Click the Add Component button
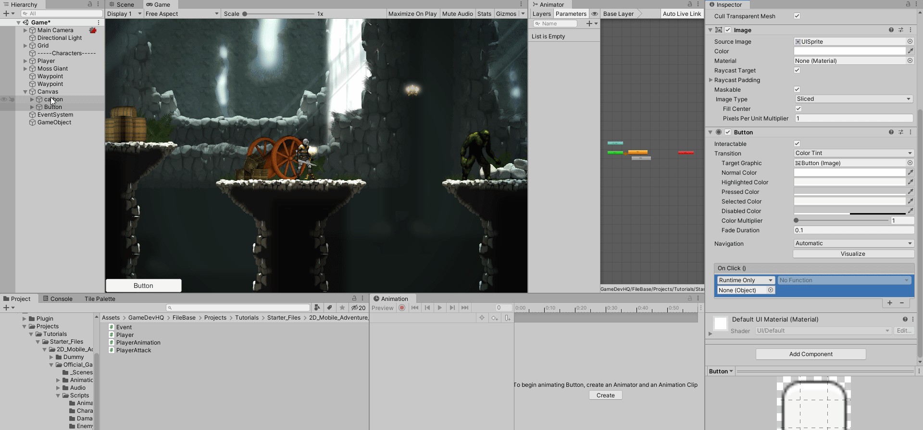923x430 pixels. (811, 354)
